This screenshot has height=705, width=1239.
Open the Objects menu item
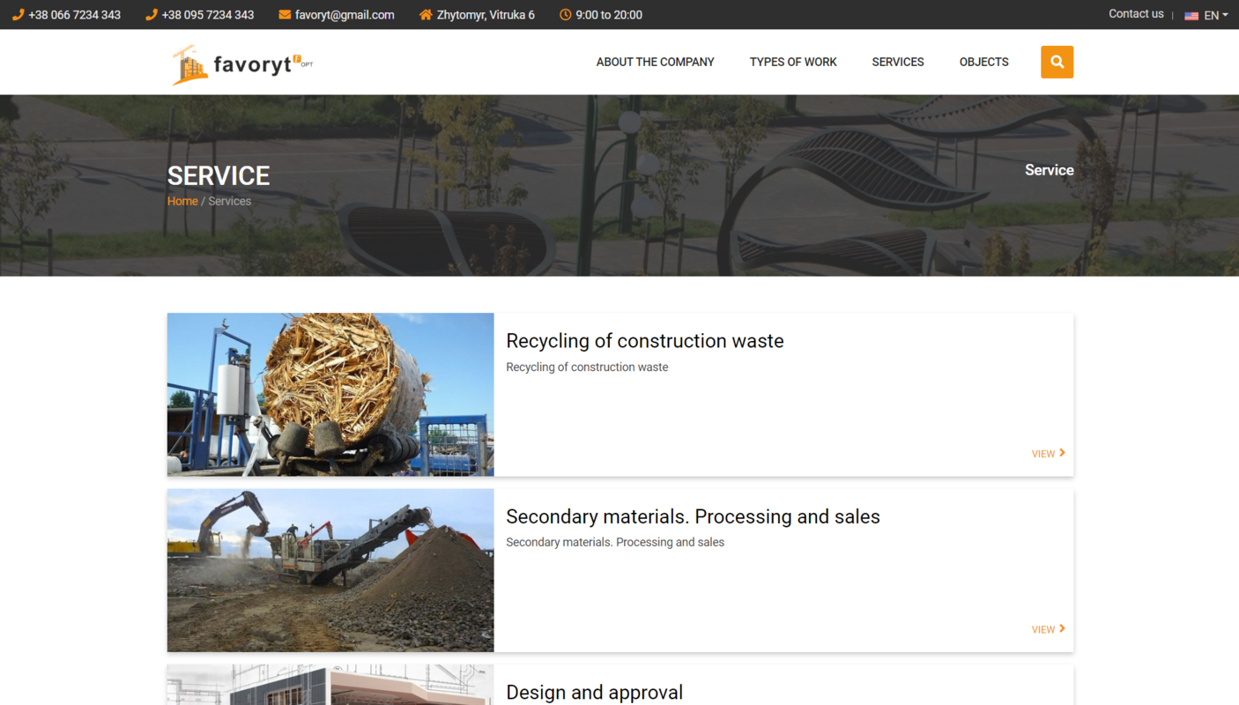(x=984, y=62)
